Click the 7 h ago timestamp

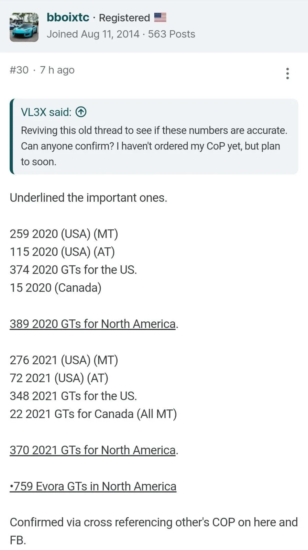(x=57, y=70)
